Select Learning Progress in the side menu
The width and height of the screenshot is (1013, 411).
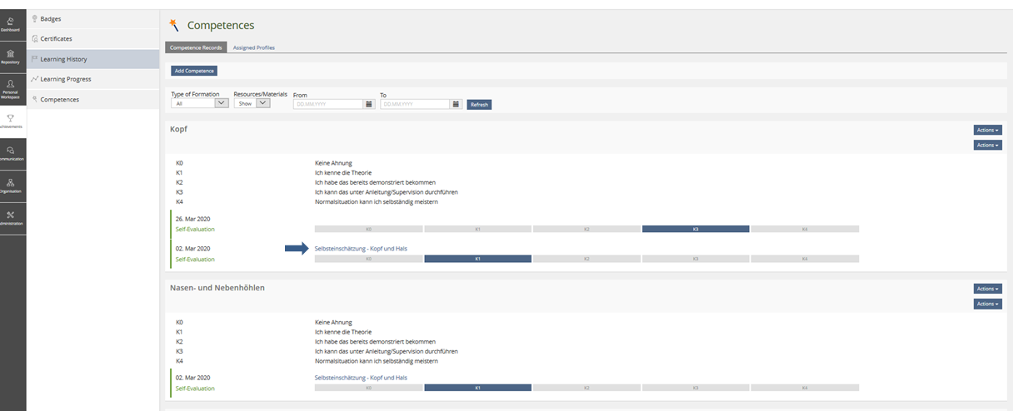(66, 79)
